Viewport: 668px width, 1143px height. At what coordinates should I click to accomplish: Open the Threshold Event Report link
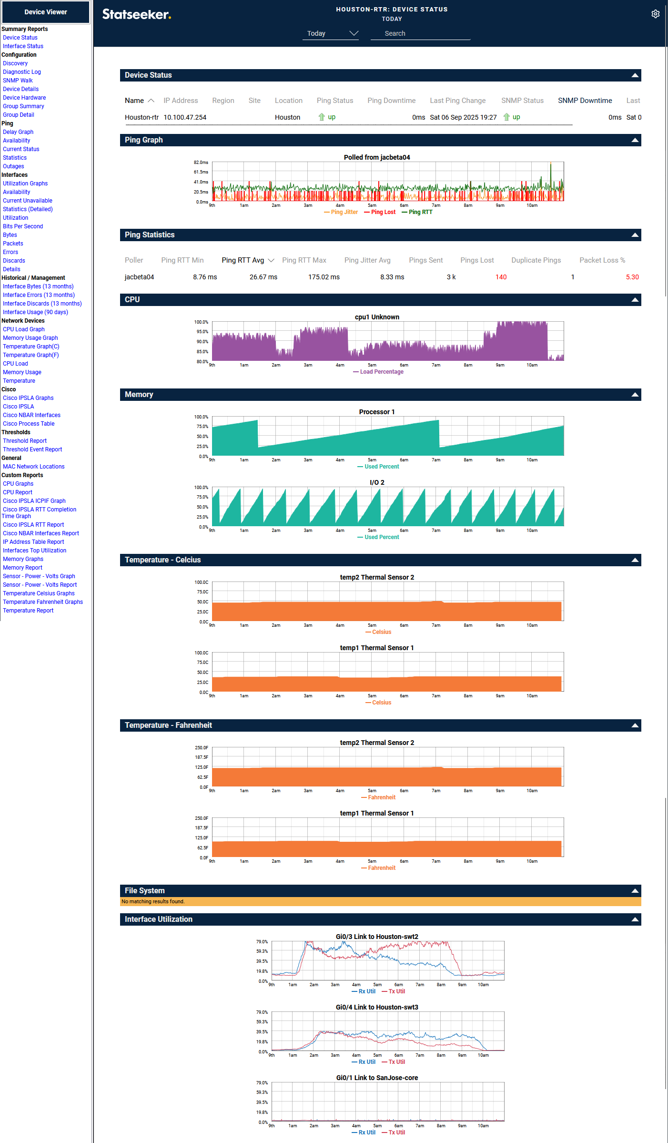click(32, 449)
